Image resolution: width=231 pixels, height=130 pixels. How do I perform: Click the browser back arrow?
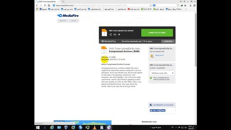[37, 5]
